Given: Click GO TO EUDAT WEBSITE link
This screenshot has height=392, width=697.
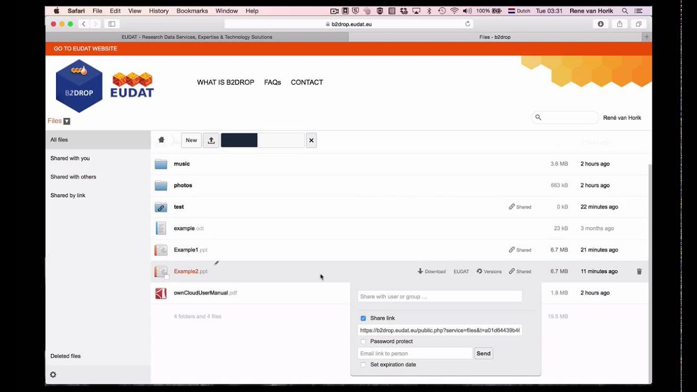Looking at the screenshot, I should pos(85,48).
